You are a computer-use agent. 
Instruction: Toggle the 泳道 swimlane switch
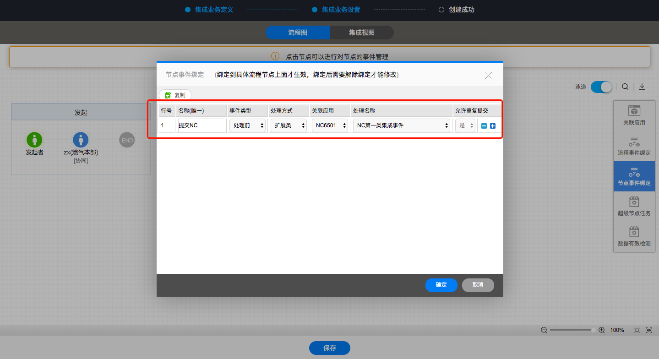click(x=601, y=87)
